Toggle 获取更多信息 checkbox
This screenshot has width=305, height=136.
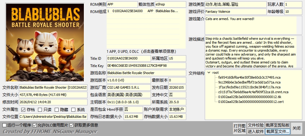click(x=72, y=125)
